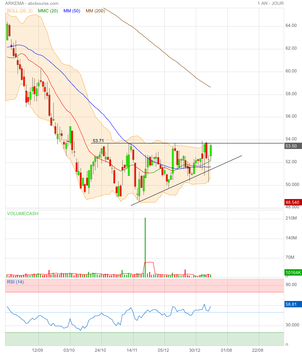The image size is (302, 354).
Task: Click the ARKEMA - abcbourse.com title
Action: pyautogui.click(x=29, y=3)
